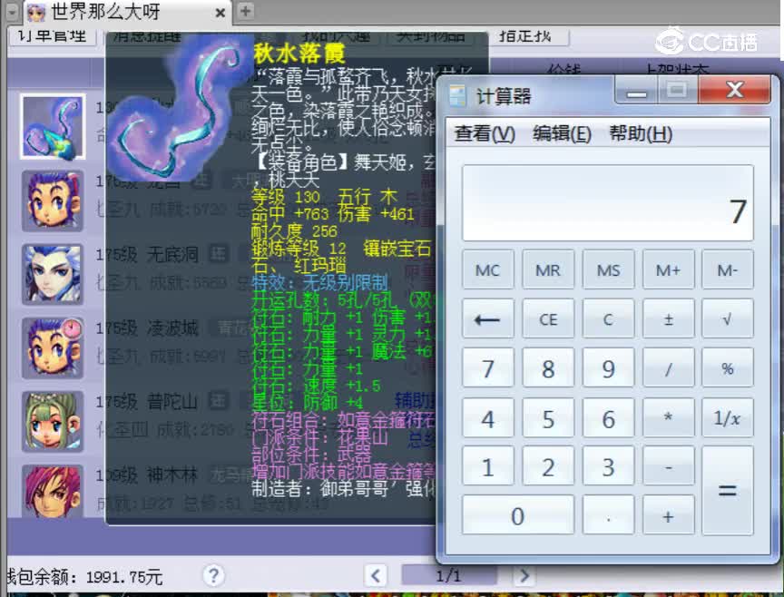
Task: Click the calculator CE clear entry key
Action: pos(548,319)
